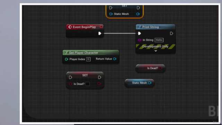This screenshot has height=125, width=222.
Task: Select the Is Dead? getter node
Action: click(151, 68)
